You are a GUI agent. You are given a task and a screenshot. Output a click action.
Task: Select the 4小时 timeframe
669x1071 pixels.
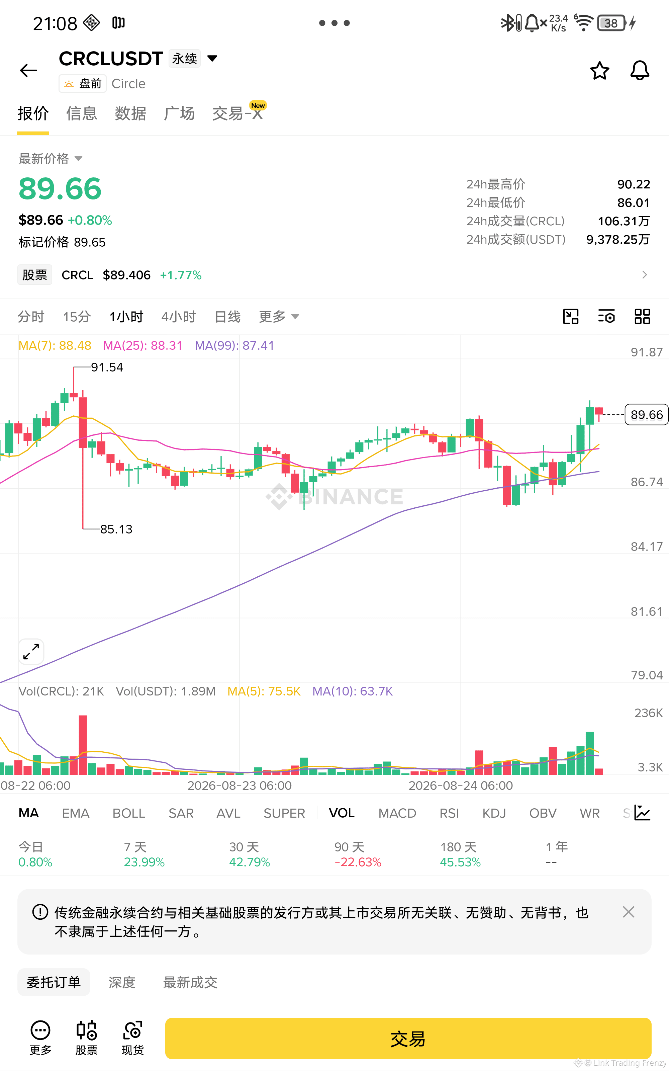(x=179, y=316)
